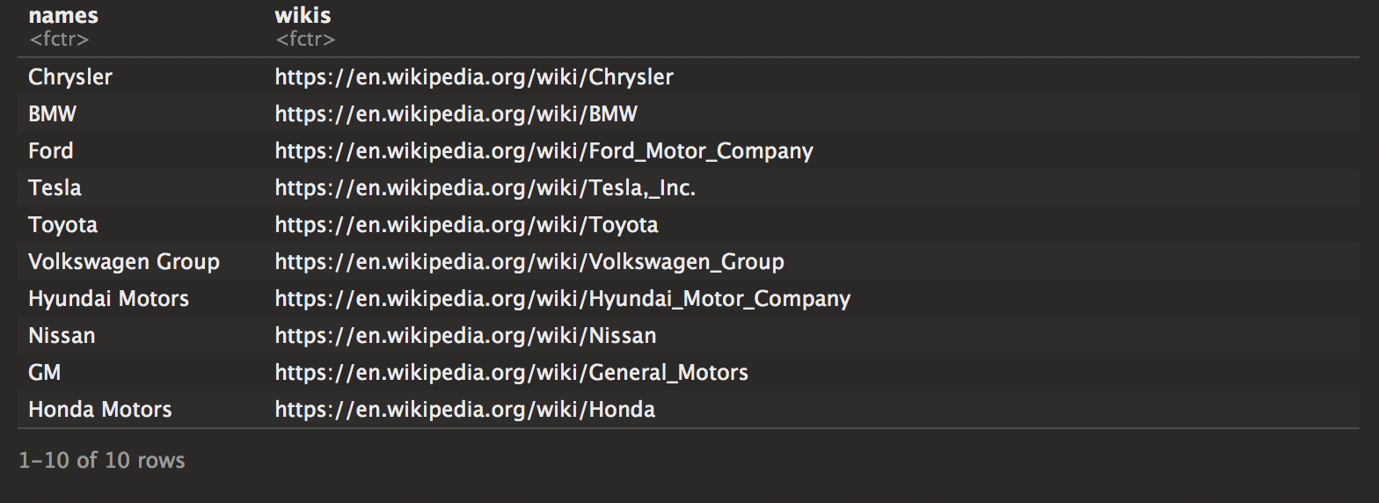This screenshot has height=503, width=1379.
Task: Click the wiki URL ending in /Honda
Action: pyautogui.click(x=464, y=410)
